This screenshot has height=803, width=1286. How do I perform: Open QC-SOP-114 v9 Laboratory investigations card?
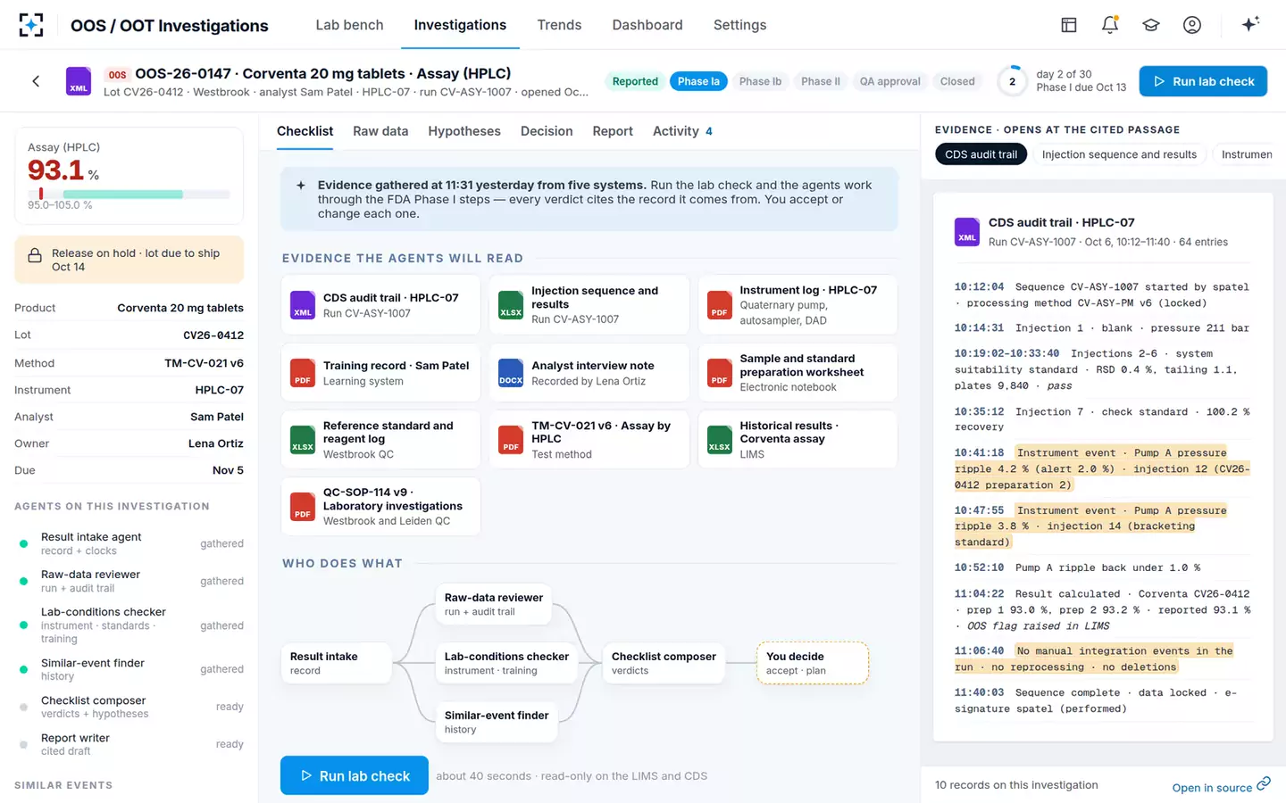pos(380,507)
